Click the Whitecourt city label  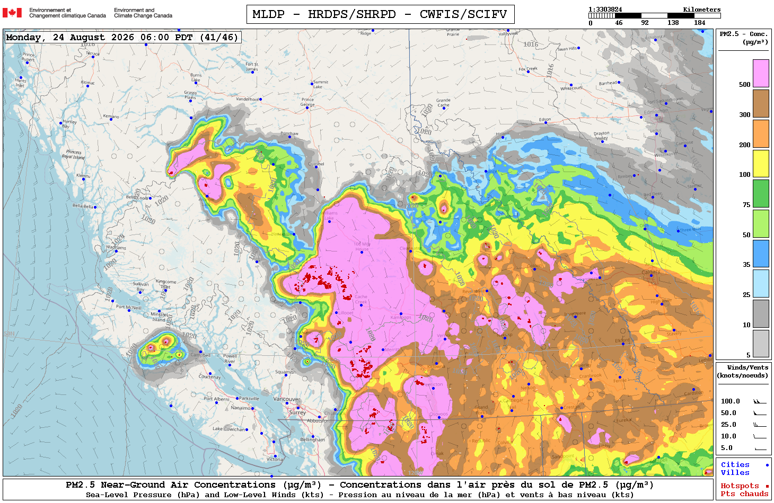pos(571,88)
